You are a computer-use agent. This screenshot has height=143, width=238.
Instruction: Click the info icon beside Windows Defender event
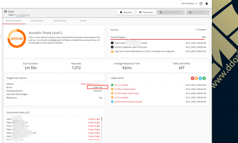tap(112, 47)
